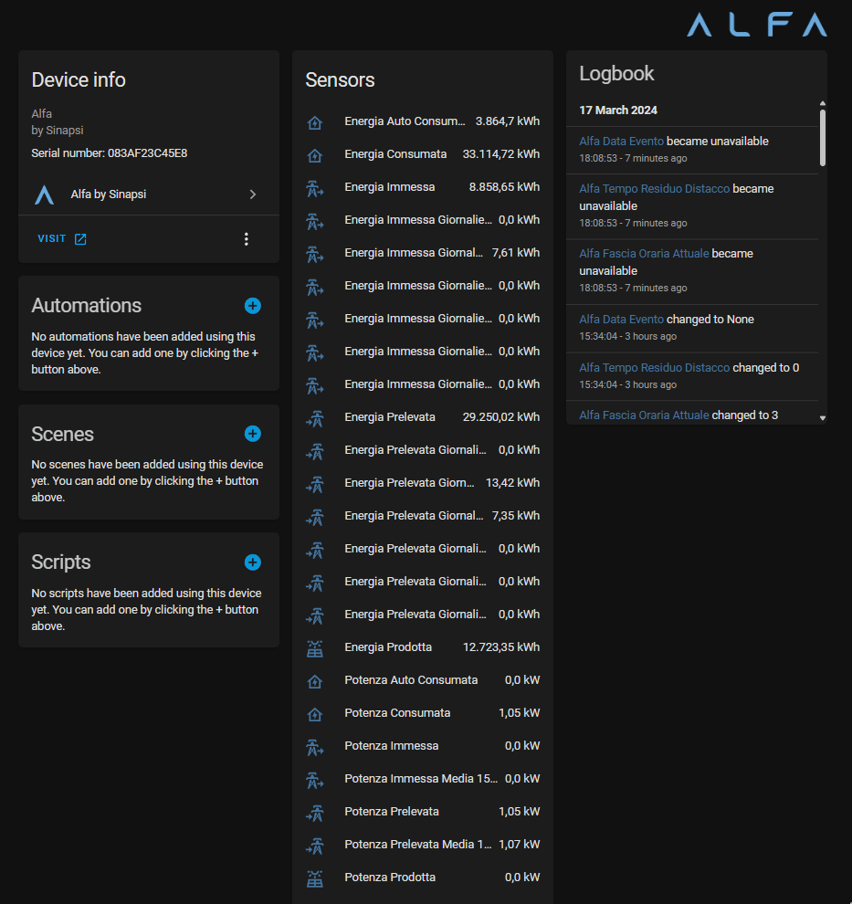
Task: Open Alfa Tempo Residuo Distacco changed to 0 link
Action: click(x=654, y=368)
